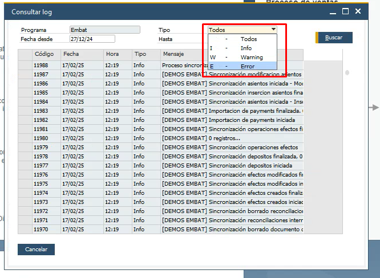Choose Warning from the Tipo dropdown
The height and width of the screenshot is (278, 380).
coord(242,57)
